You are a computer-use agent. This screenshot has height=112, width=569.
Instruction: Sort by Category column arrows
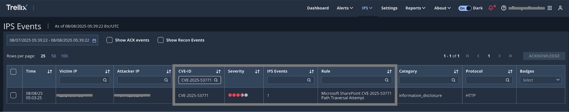coord(456,71)
